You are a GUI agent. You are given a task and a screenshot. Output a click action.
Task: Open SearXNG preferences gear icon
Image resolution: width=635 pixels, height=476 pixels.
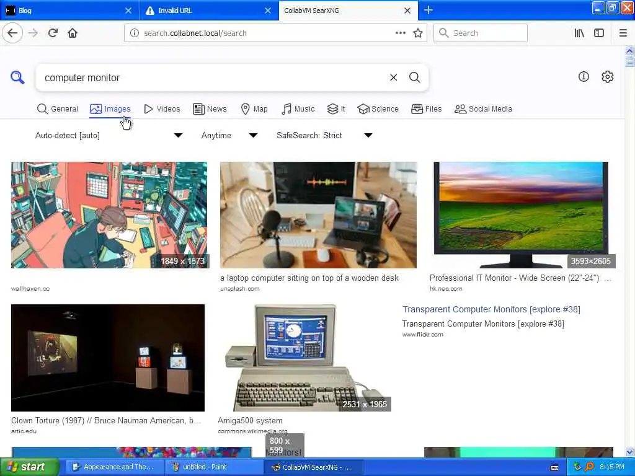pyautogui.click(x=608, y=76)
